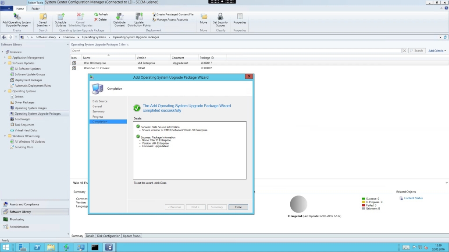Expand Application Management tree node
The height and width of the screenshot is (252, 449).
tap(5, 57)
